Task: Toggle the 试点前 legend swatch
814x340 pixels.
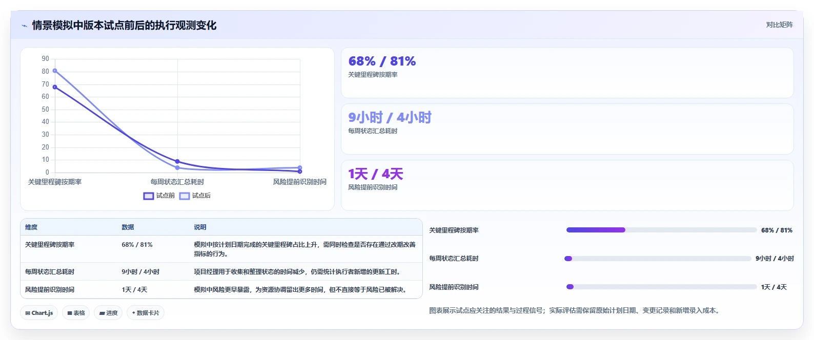Action: tap(149, 196)
